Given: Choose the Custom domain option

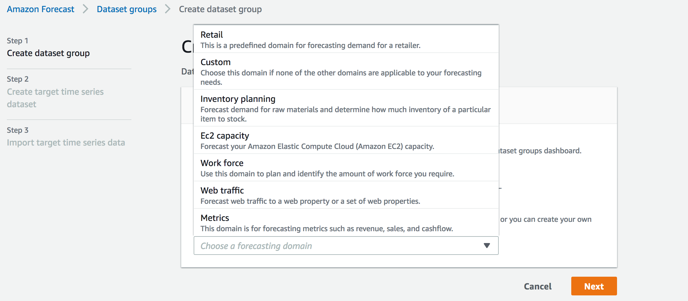Looking at the screenshot, I should coord(346,71).
